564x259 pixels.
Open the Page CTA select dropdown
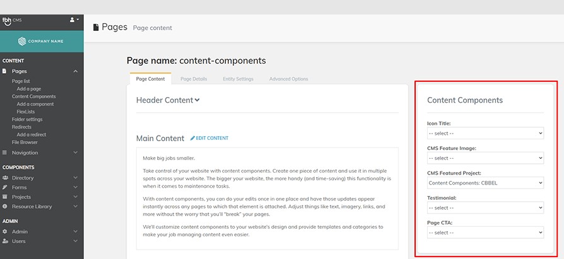pos(485,233)
